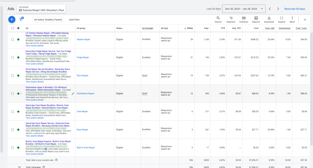Sort by the Conversions column header
The height and width of the screenshot is (168, 313).
(284, 28)
